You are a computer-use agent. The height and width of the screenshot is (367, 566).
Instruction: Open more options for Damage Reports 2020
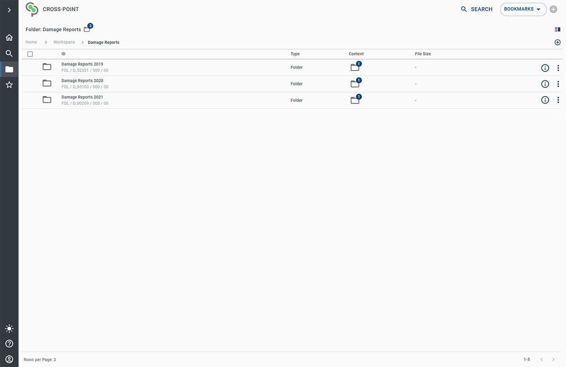[558, 84]
